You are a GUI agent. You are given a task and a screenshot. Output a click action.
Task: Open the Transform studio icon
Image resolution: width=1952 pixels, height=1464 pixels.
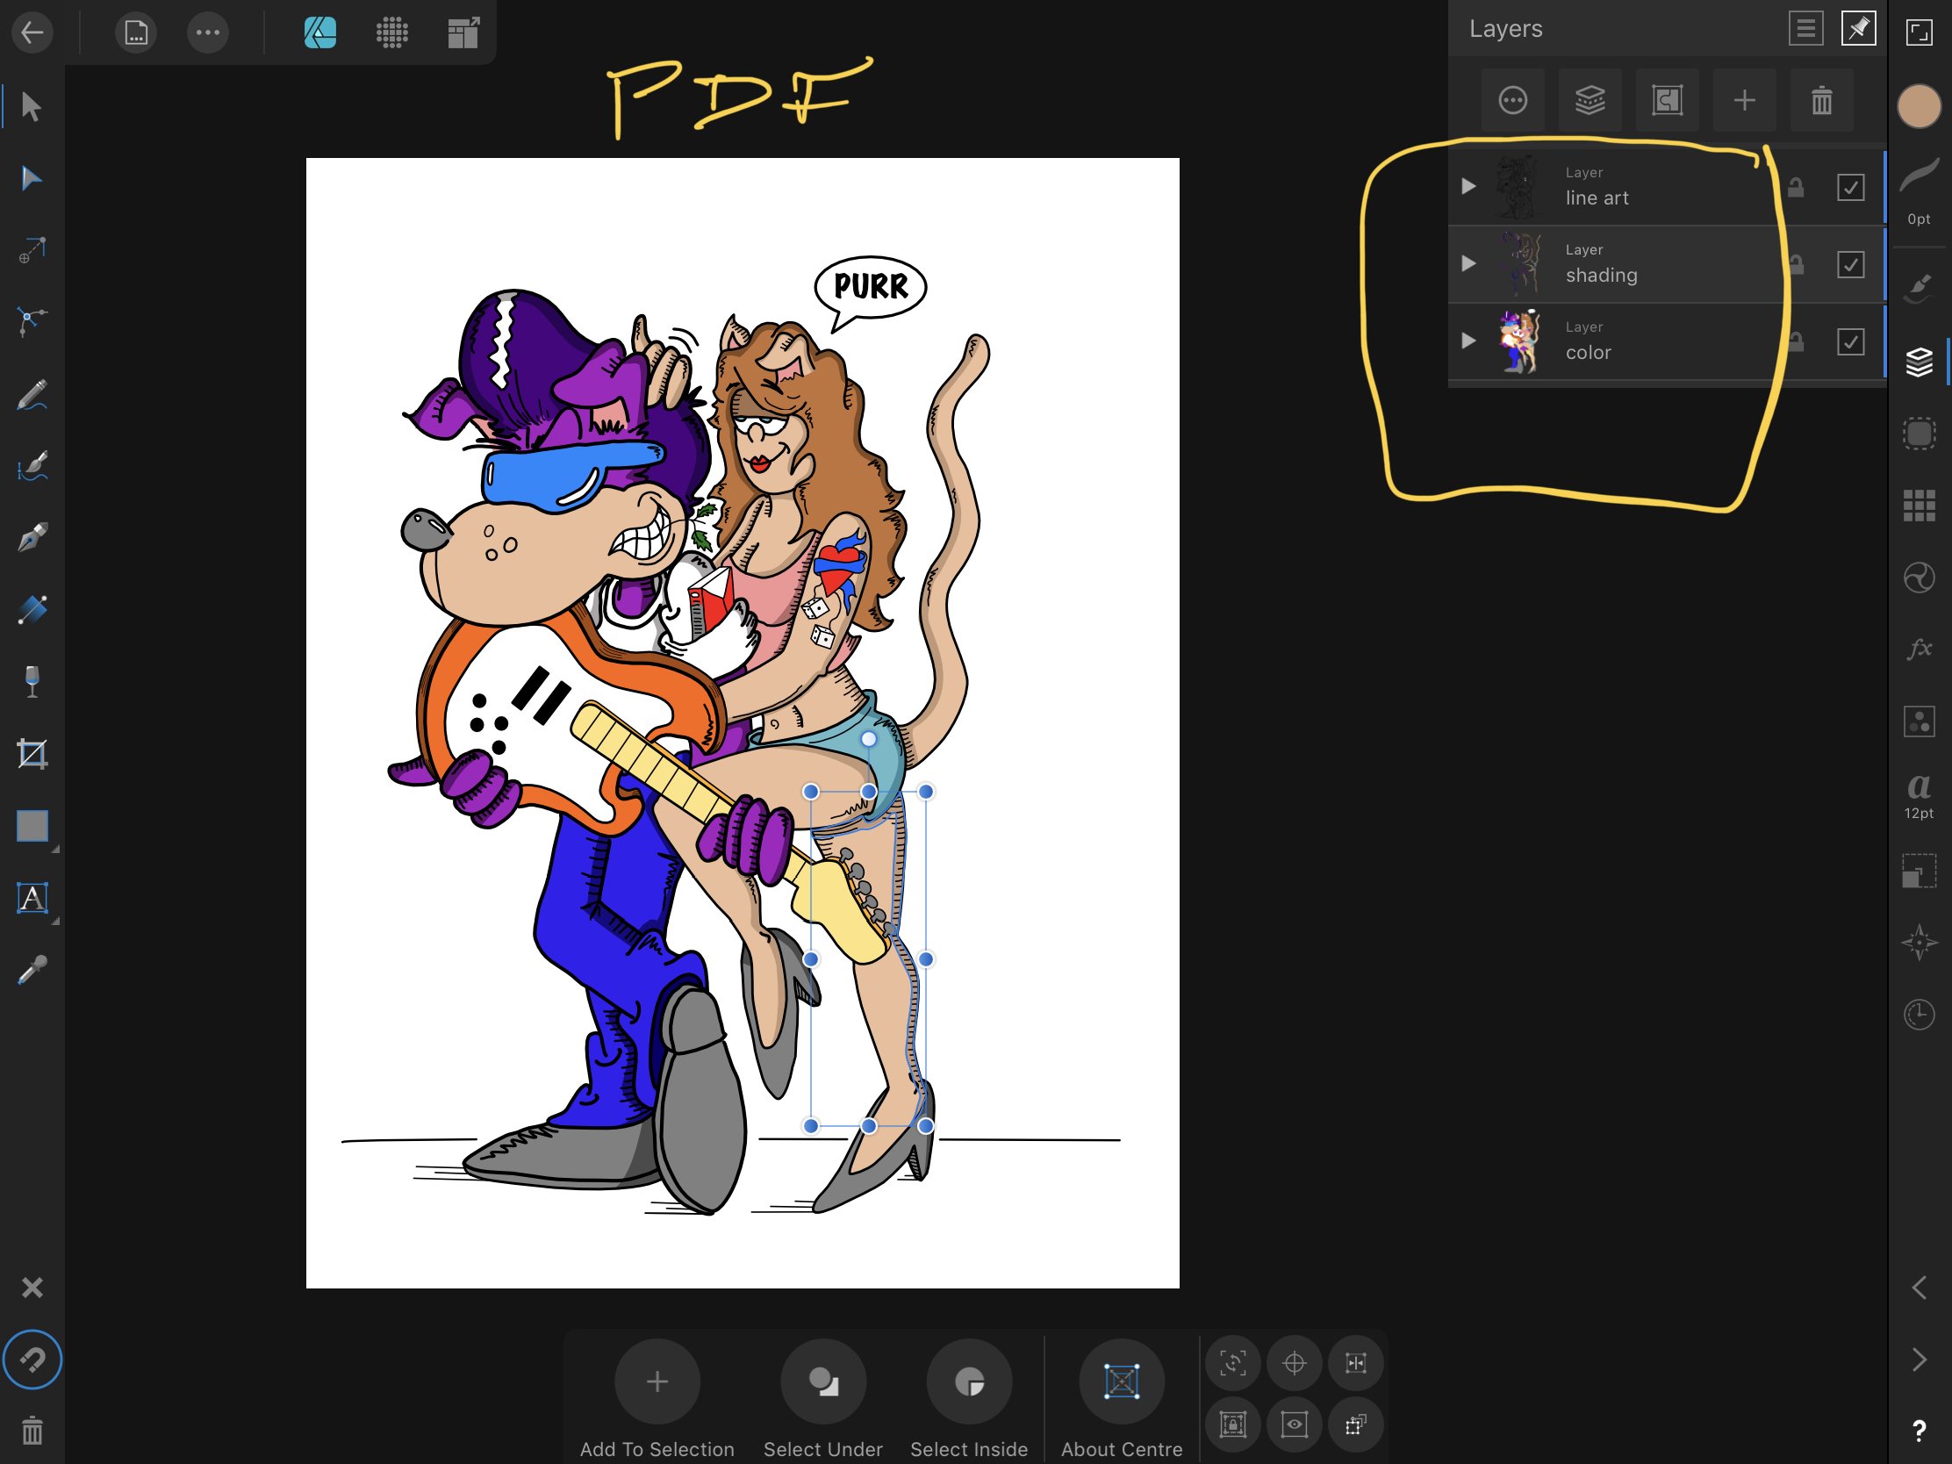(1919, 870)
